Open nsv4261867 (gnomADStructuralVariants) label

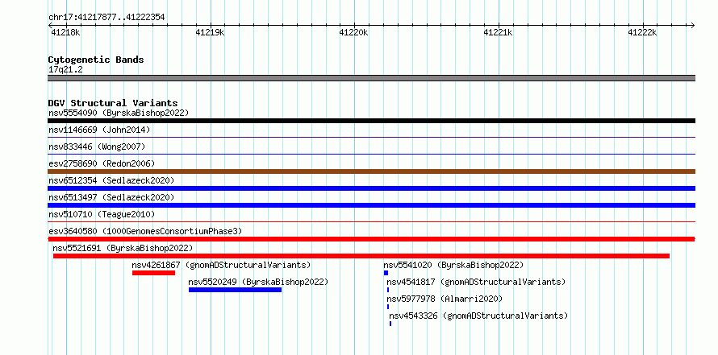221,265
